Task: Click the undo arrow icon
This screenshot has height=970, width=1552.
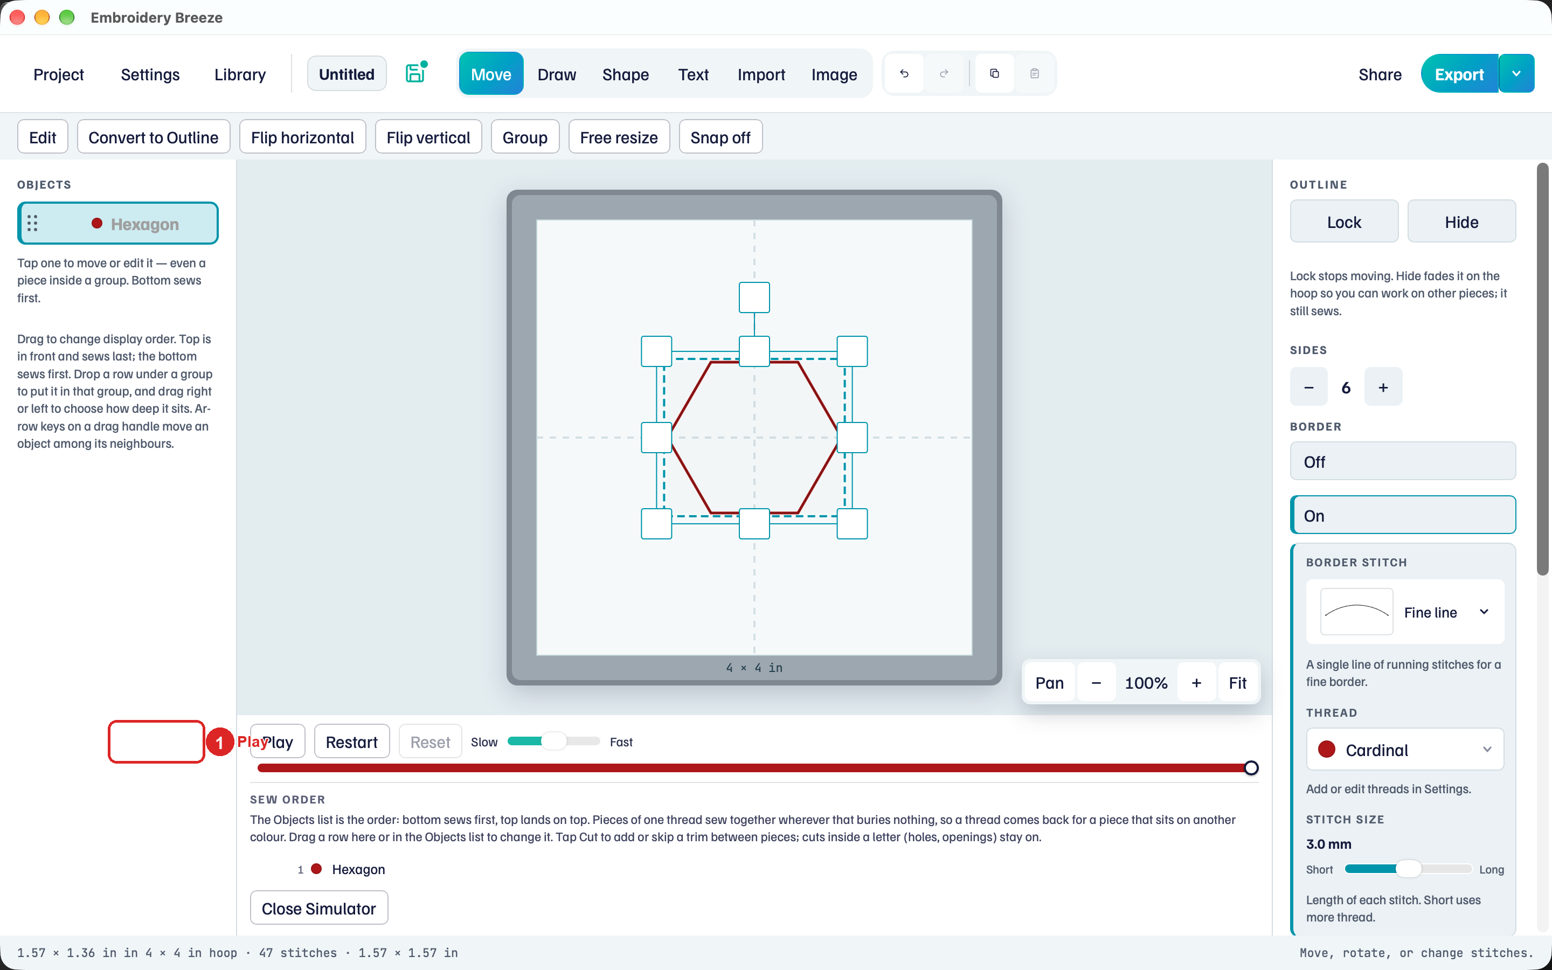Action: pos(904,74)
